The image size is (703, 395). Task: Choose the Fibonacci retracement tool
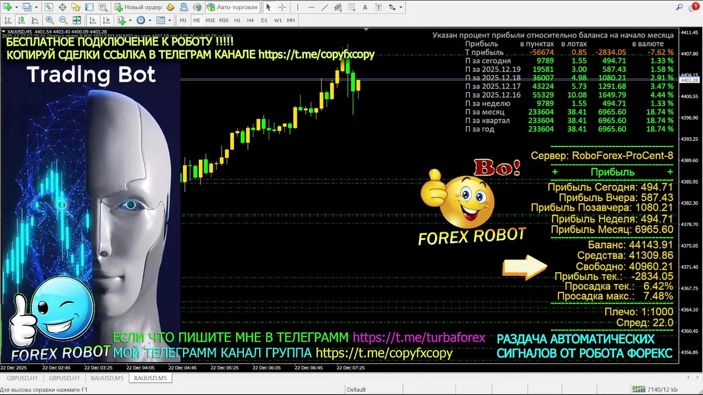(351, 7)
